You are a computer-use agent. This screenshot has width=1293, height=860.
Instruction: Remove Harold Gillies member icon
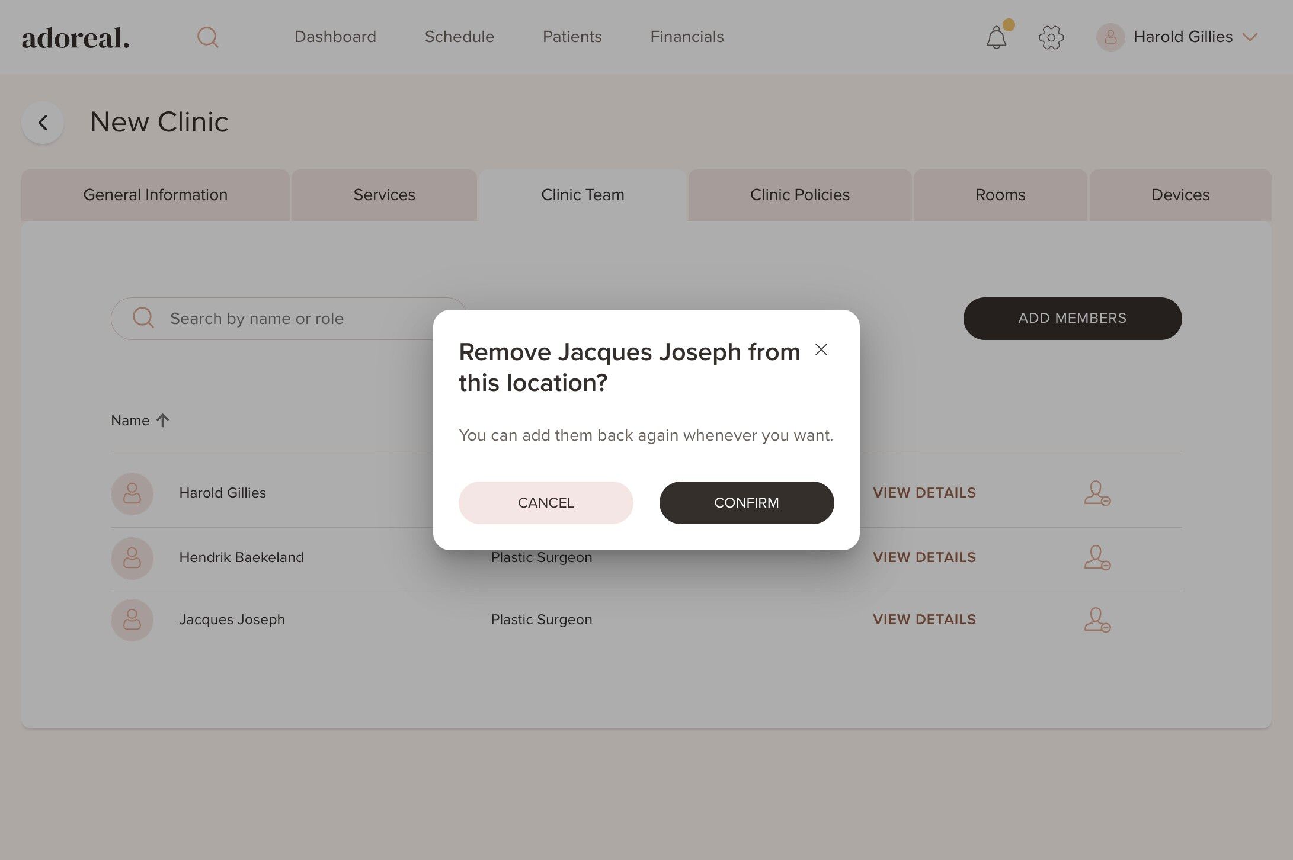pos(1096,493)
